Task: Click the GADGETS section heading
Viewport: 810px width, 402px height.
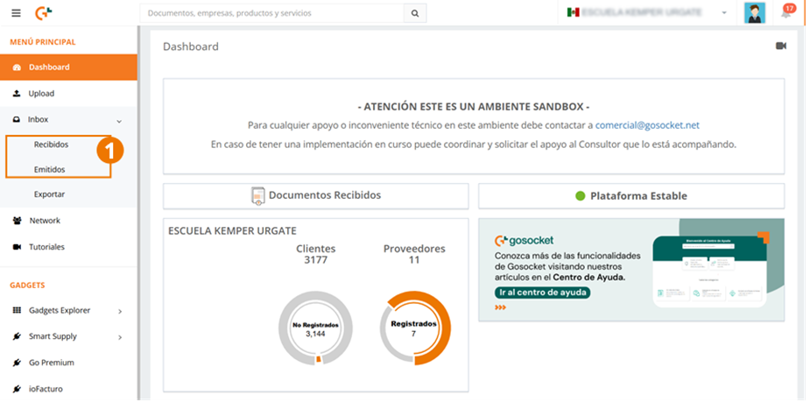Action: 27,286
